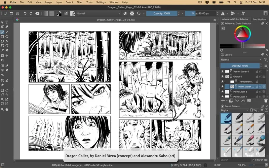The image size is (269, 168).
Task: Select the Move tool
Action: pos(7,55)
